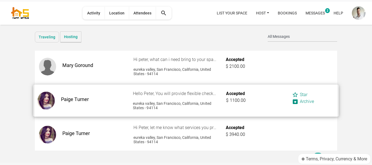Click the Archive icon for Paige Turner

pyautogui.click(x=295, y=102)
